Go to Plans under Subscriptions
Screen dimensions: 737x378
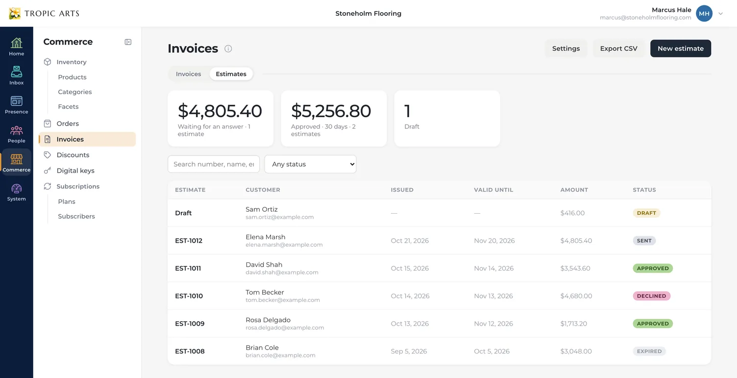[x=67, y=202]
